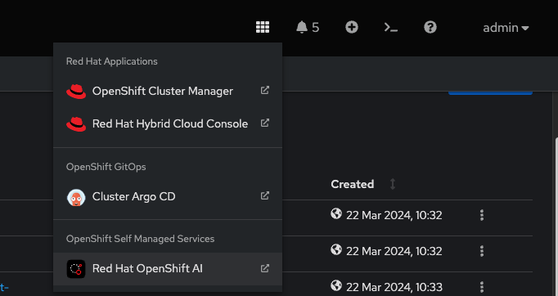Click external link icon for OpenShift Cluster Manager
The width and height of the screenshot is (558, 296).
tap(265, 91)
